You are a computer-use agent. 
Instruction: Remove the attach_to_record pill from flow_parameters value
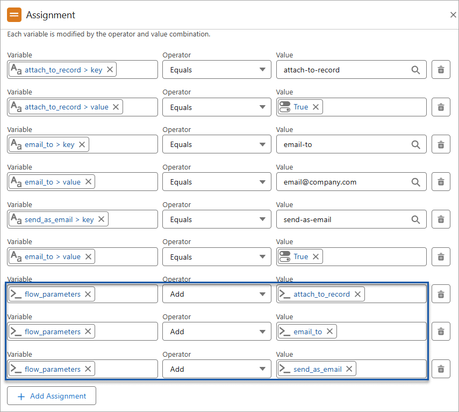[x=357, y=293]
